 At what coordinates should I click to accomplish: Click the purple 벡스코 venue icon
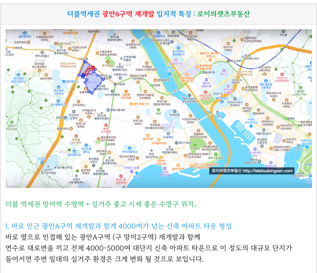click(x=224, y=70)
